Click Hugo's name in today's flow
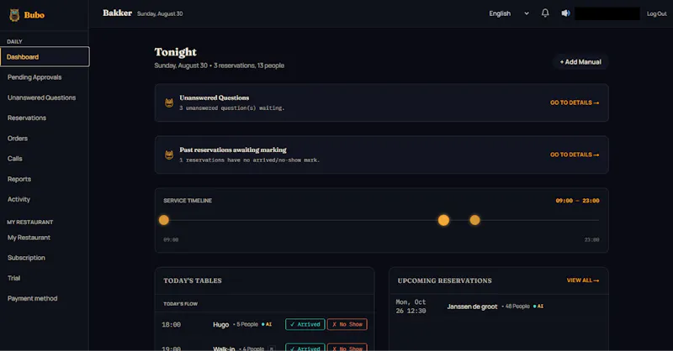The image size is (673, 351). pyautogui.click(x=220, y=324)
